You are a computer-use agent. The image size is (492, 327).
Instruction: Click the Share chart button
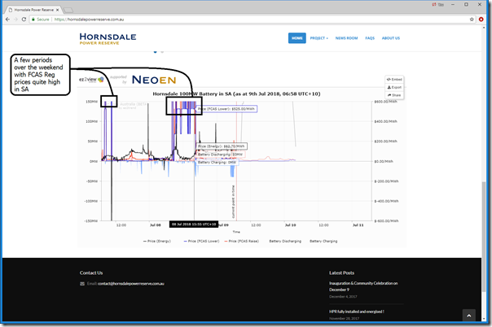[394, 95]
